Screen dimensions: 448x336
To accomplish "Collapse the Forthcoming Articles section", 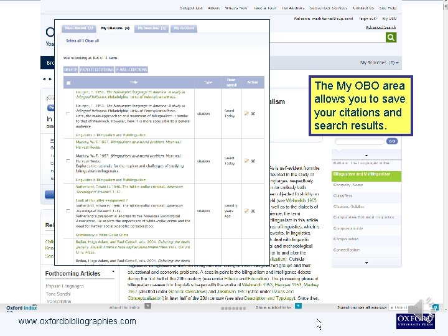I will pos(113,271).
